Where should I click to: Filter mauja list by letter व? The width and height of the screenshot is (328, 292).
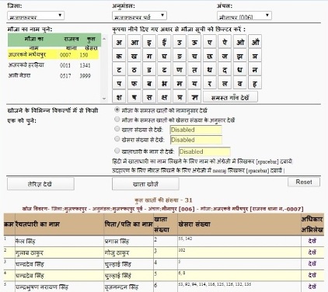pyautogui.click(x=240, y=83)
